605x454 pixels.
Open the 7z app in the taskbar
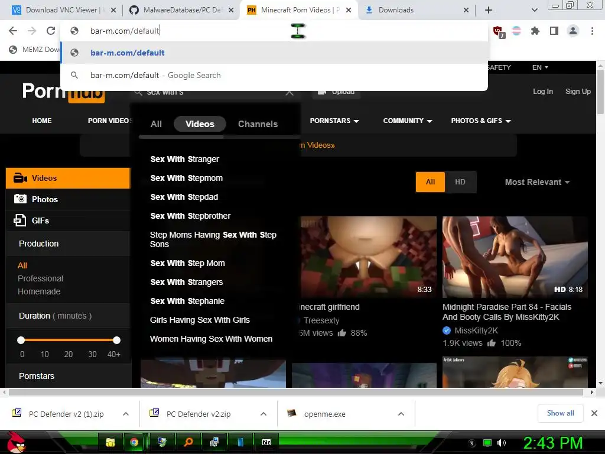[266, 442]
